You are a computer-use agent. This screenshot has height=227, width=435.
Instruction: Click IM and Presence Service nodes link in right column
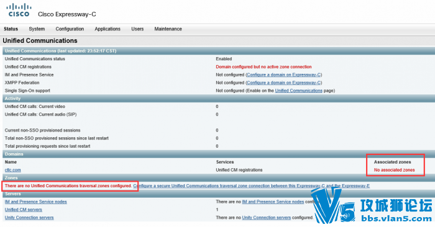tap(273, 202)
